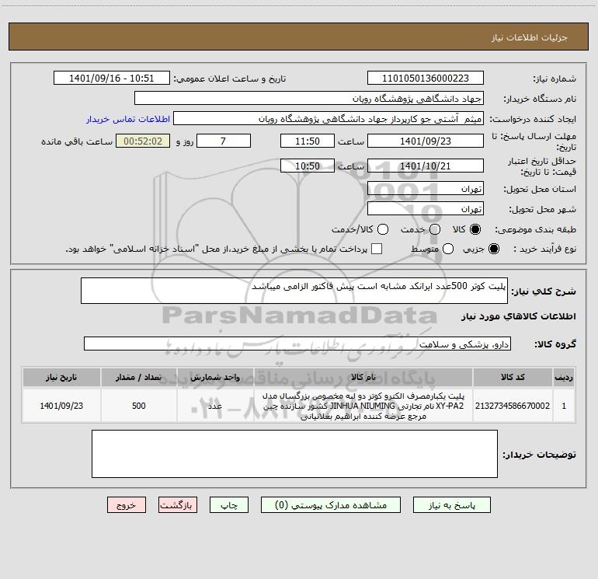Select the جزیی purchase type radio
This screenshot has height=579, width=598.
493,249
